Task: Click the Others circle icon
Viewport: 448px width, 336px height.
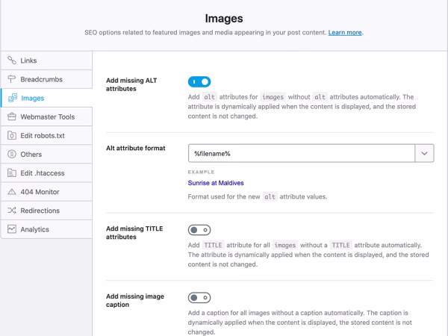Action: click(x=12, y=155)
